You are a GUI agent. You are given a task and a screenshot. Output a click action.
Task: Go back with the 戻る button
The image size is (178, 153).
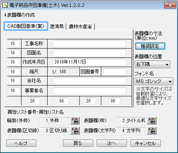tap(78, 143)
